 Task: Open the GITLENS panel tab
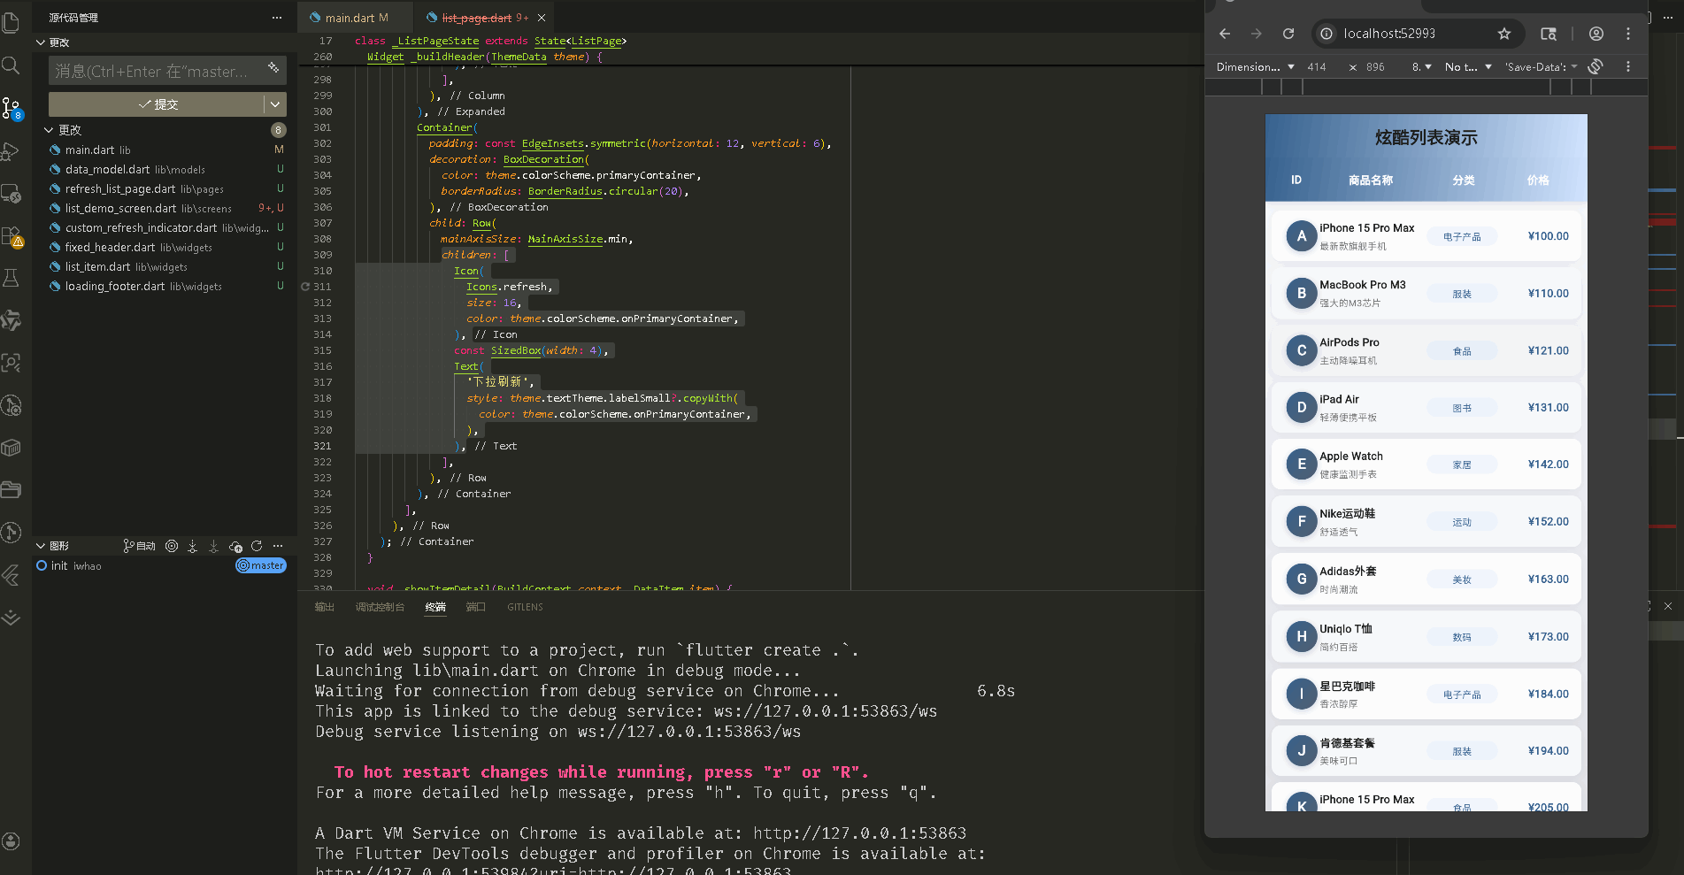point(525,607)
